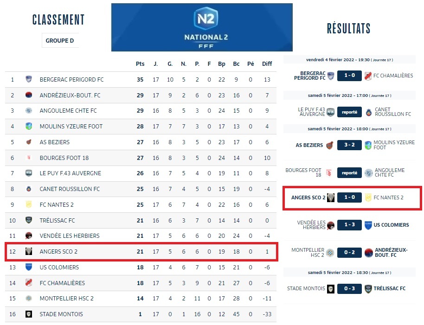424x325 pixels.
Task: Click the National 2 FFF banner
Action: tap(202, 27)
